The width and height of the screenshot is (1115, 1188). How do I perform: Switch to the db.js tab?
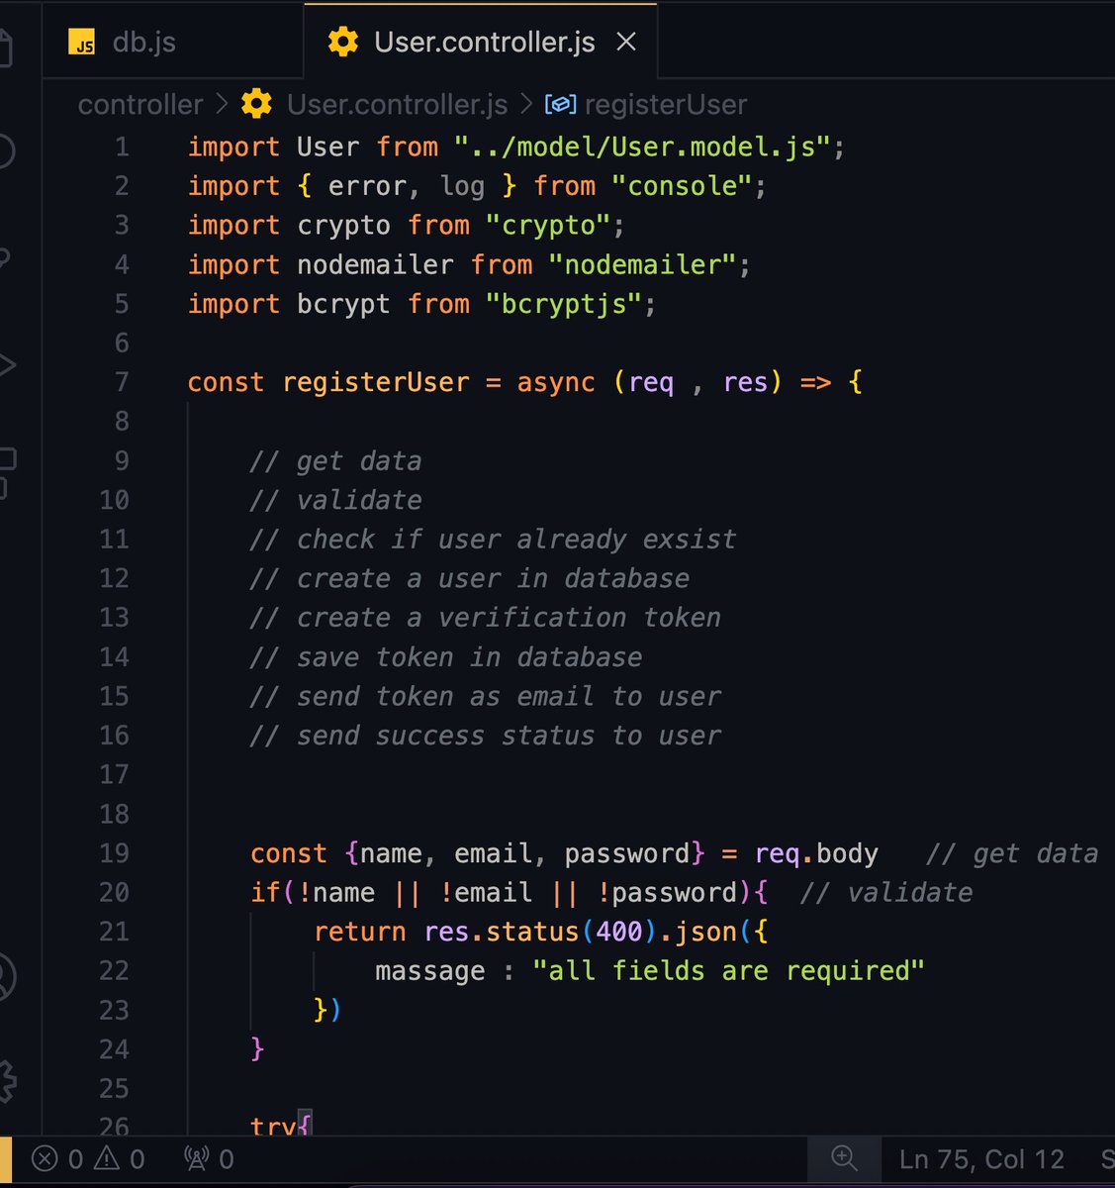pos(173,43)
